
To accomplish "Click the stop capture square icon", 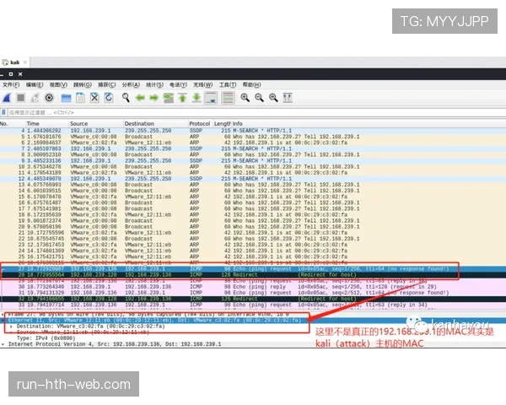I will point(20,98).
